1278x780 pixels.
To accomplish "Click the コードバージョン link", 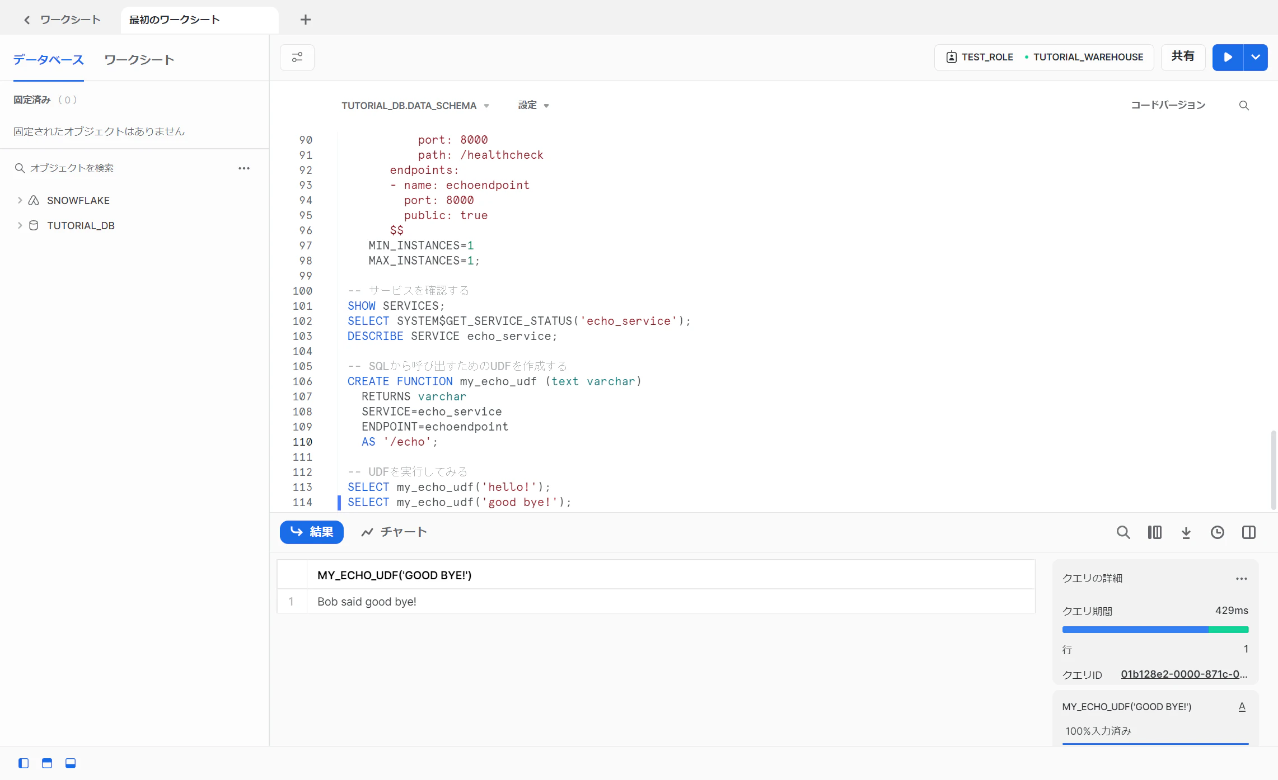I will point(1168,105).
